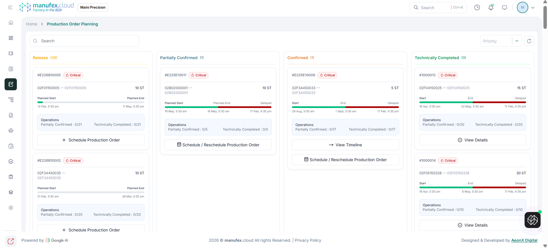Open the home icon in sidebar
Image resolution: width=548 pixels, height=248 pixels.
[11, 23]
